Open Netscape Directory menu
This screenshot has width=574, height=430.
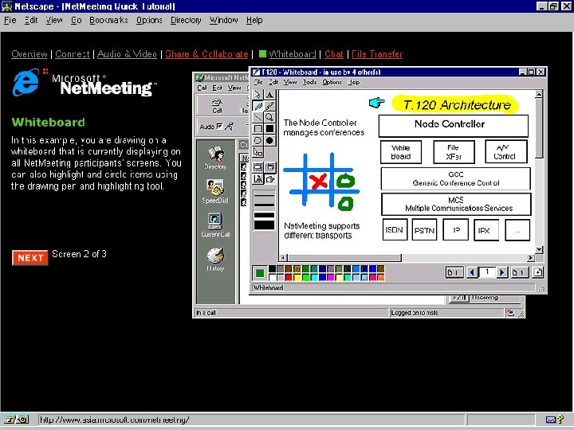pyautogui.click(x=186, y=21)
